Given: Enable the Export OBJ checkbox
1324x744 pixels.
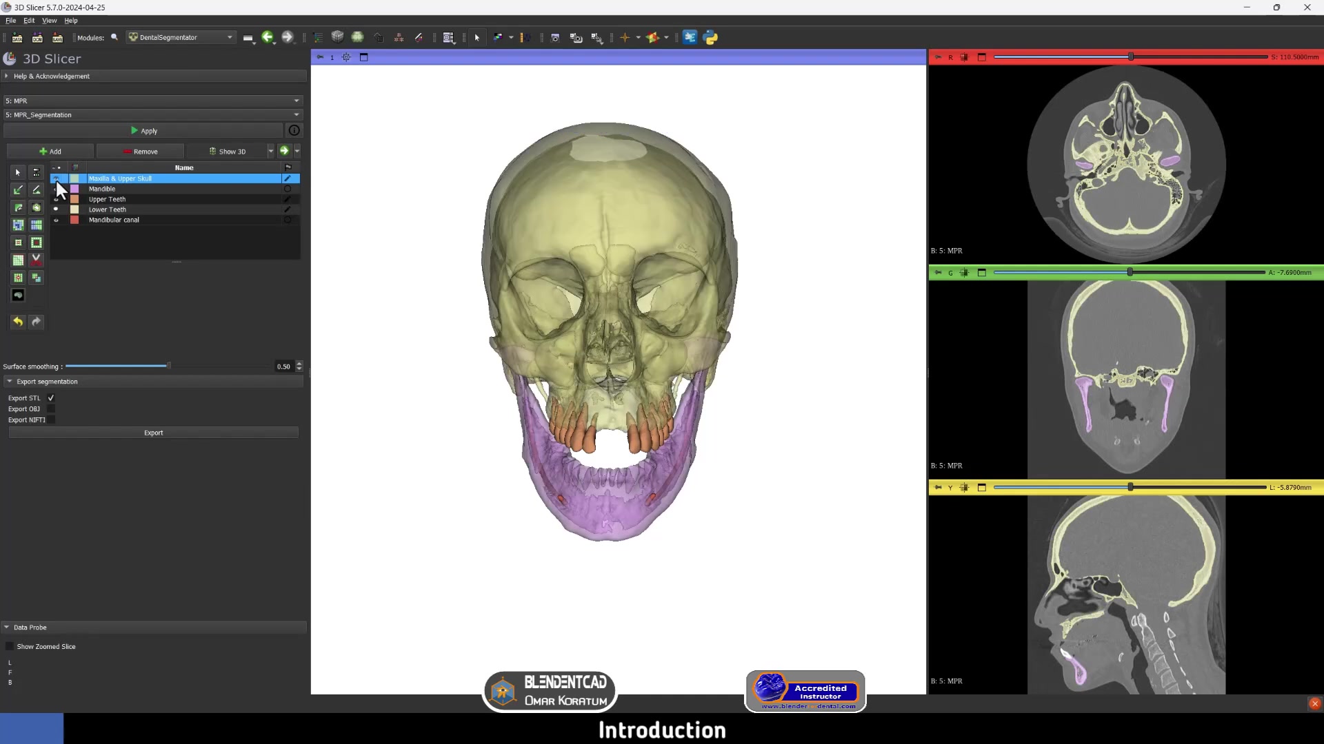Looking at the screenshot, I should coord(51,409).
